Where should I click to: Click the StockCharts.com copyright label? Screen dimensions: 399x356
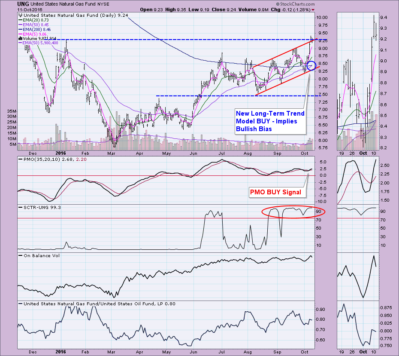[x=295, y=4]
